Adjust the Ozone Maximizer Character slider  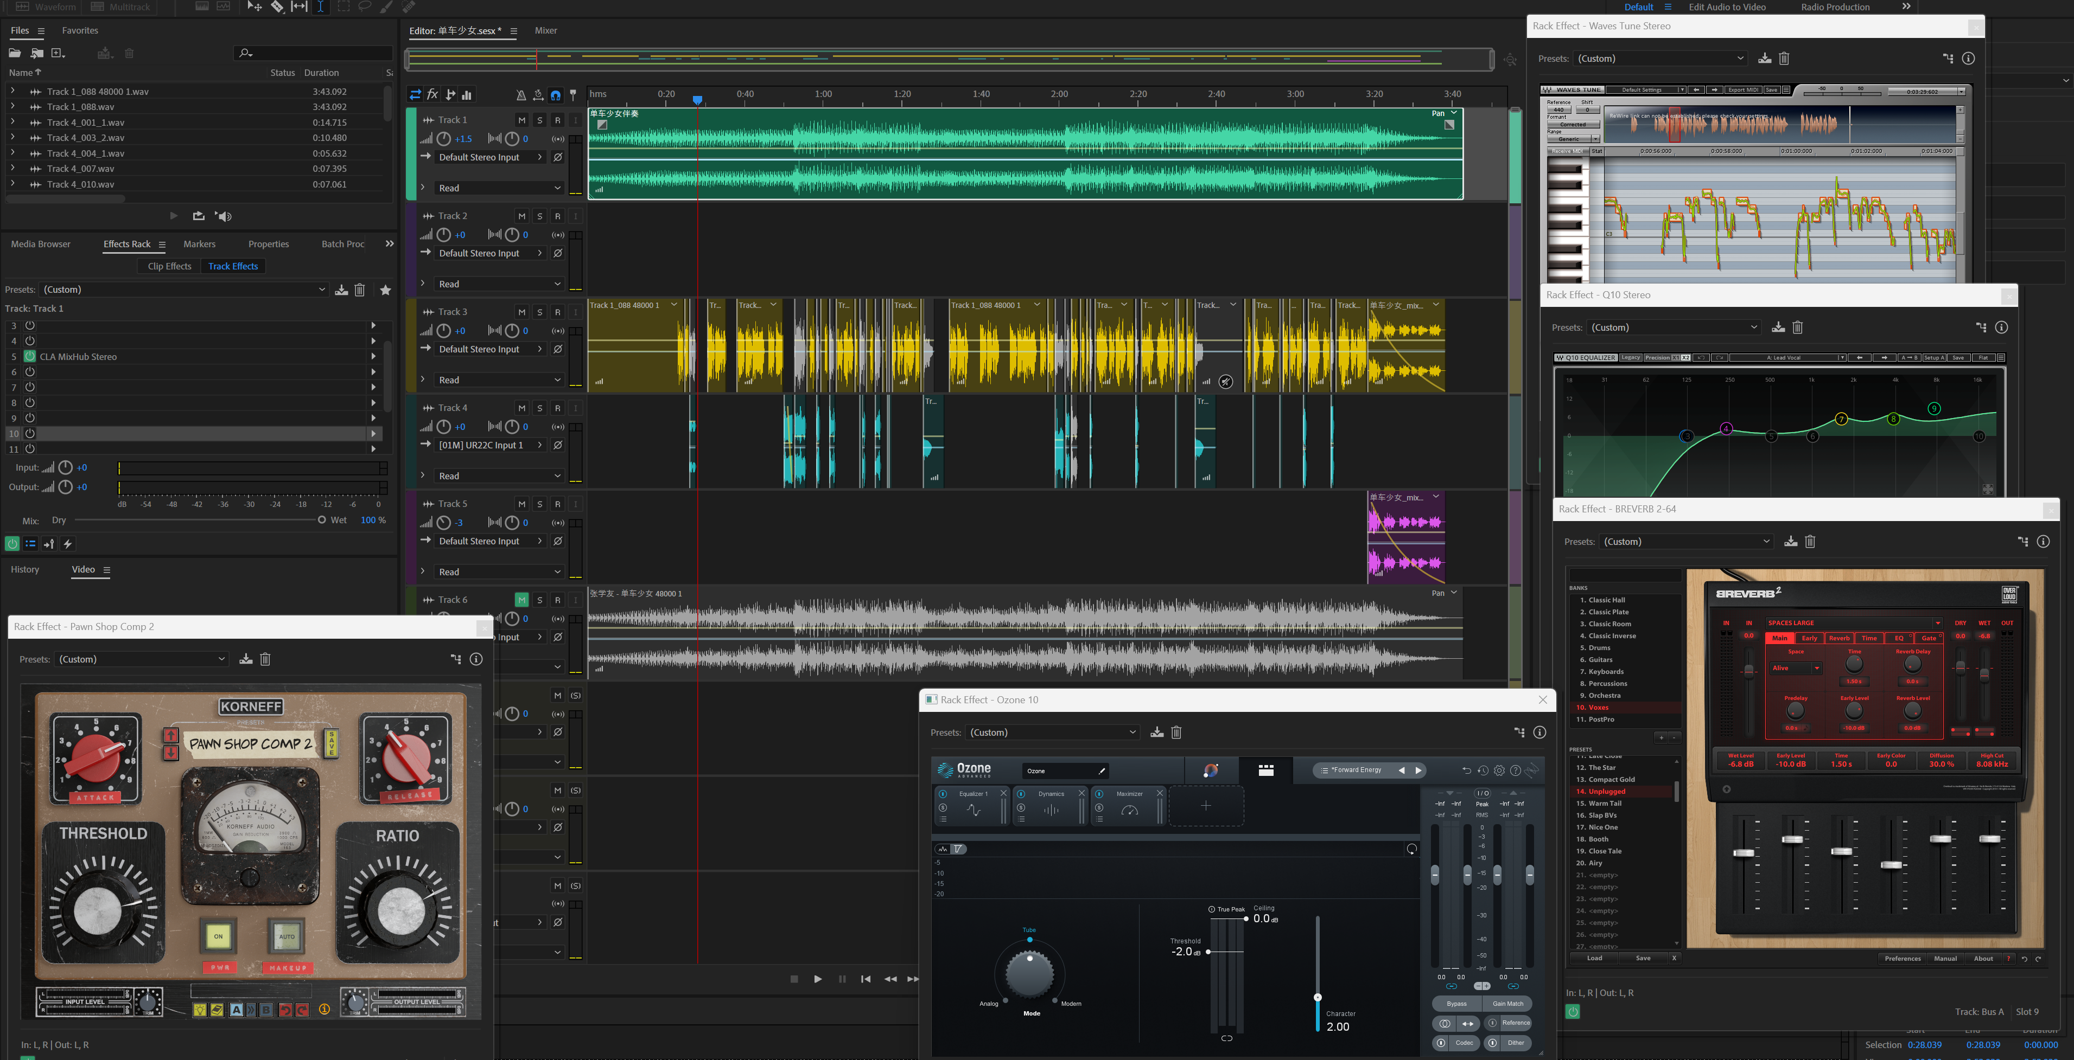tap(1317, 997)
